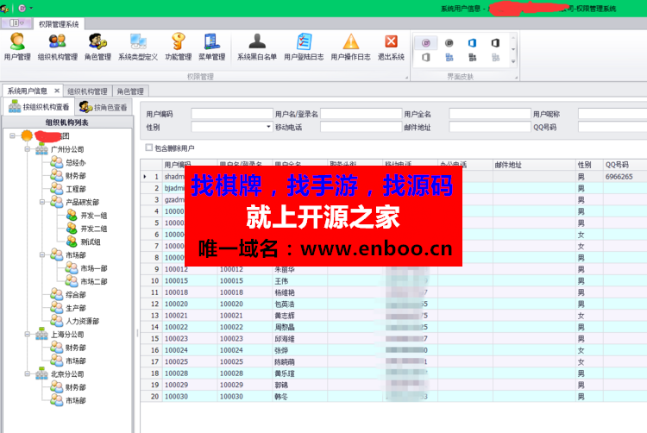Select the black Office skin icon
This screenshot has width=647, height=433.
495,43
